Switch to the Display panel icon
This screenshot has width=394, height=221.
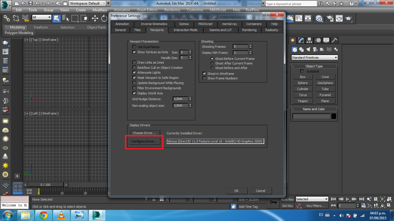(326, 40)
